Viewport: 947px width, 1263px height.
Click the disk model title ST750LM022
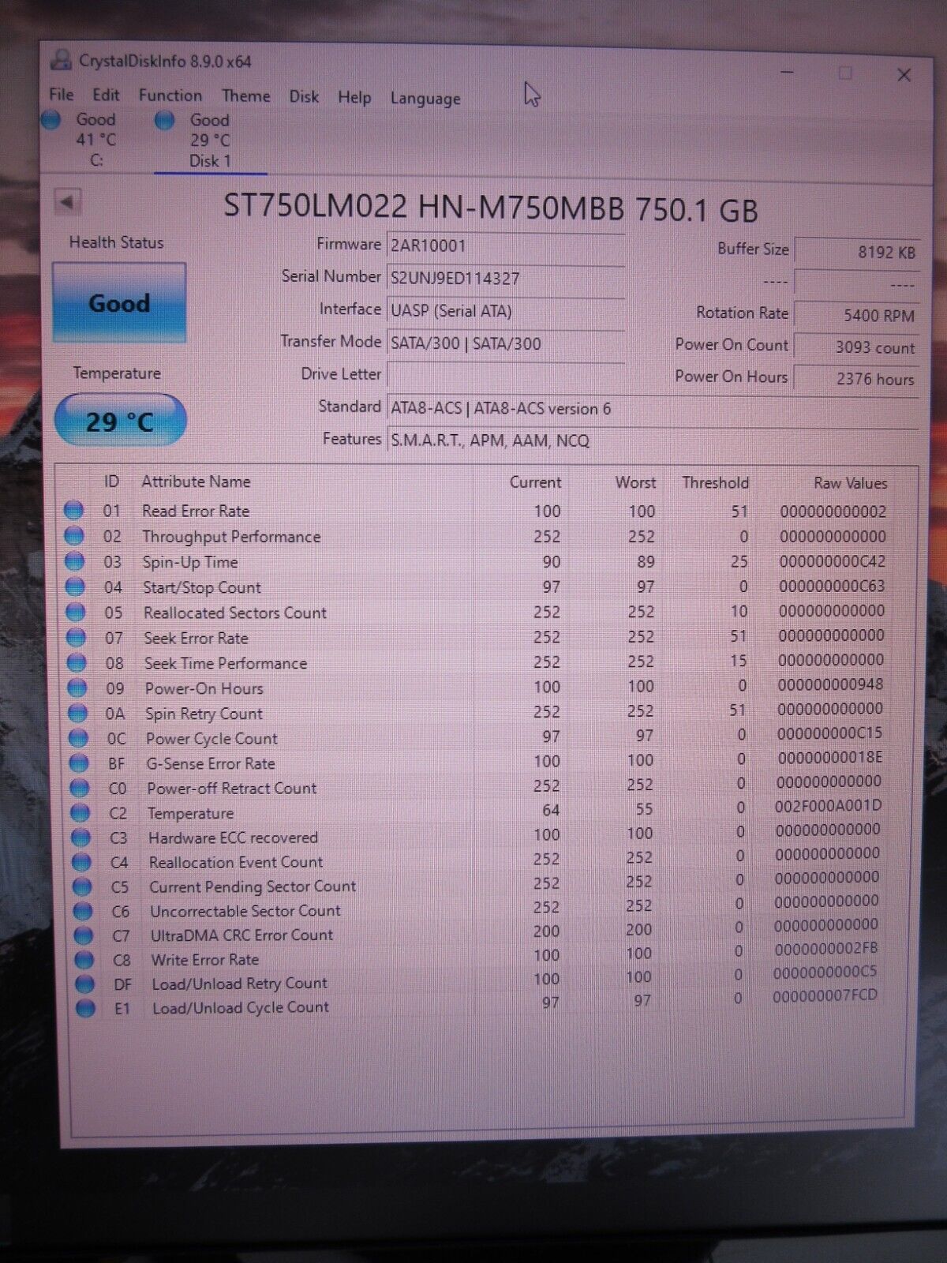[x=491, y=208]
